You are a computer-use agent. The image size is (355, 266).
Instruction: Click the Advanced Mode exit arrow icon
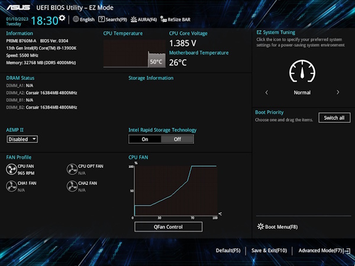click(347, 251)
